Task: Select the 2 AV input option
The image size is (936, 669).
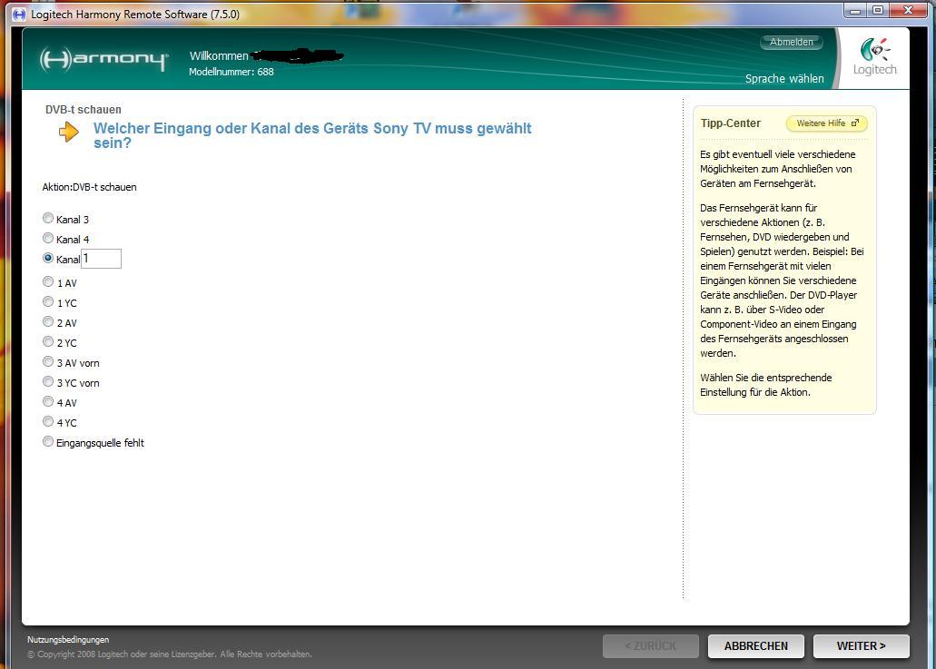Action: (x=48, y=322)
